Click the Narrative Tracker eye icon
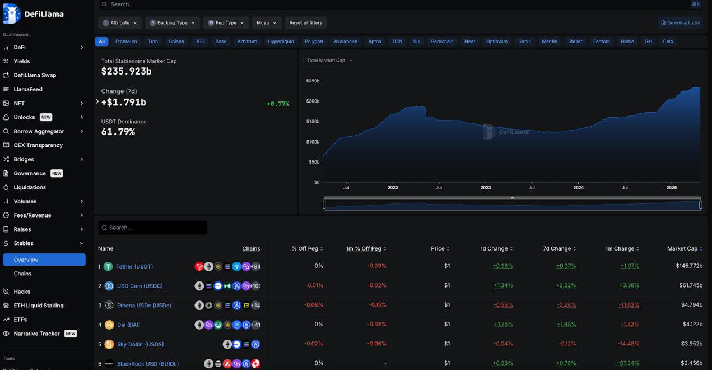 [x=6, y=334]
